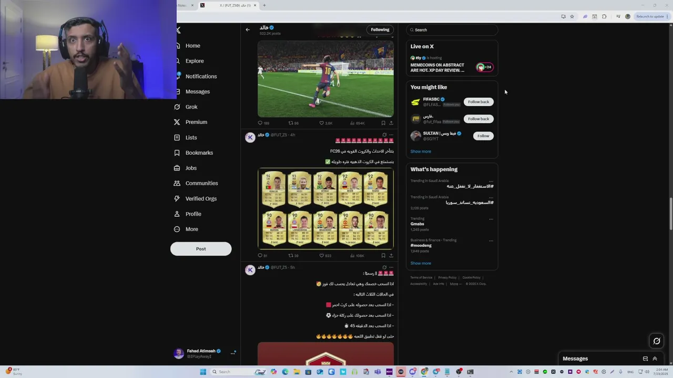Image resolution: width=673 pixels, height=378 pixels.
Task: Follow back the FIFASBC account
Action: click(x=478, y=102)
